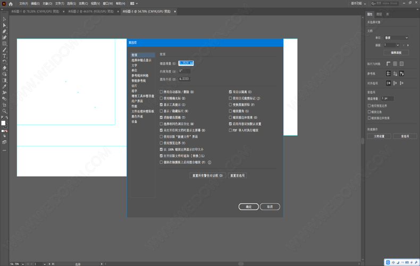Select the Eyedropper tool
Screen dimensions: 420x266
(x=4, y=87)
